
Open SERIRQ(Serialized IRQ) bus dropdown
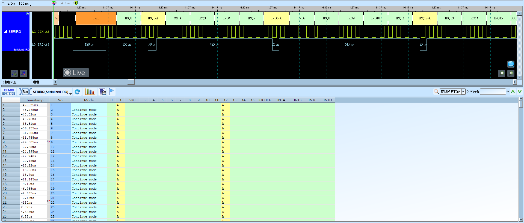pos(71,94)
